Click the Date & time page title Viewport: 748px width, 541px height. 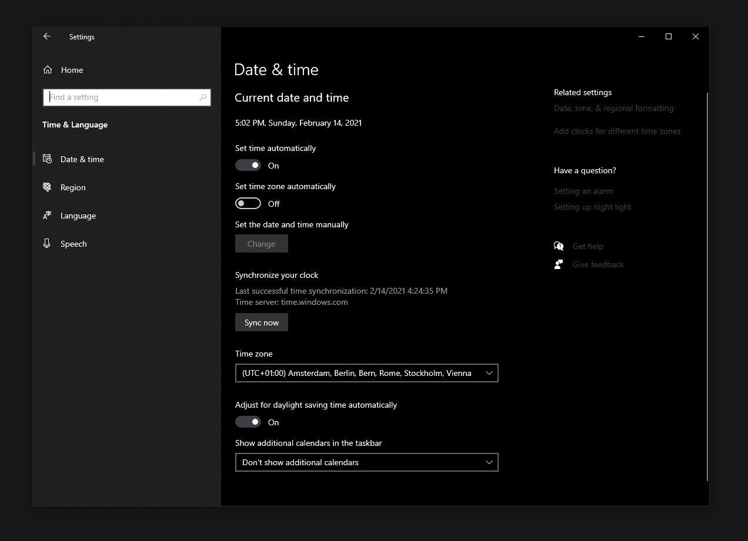click(x=276, y=69)
